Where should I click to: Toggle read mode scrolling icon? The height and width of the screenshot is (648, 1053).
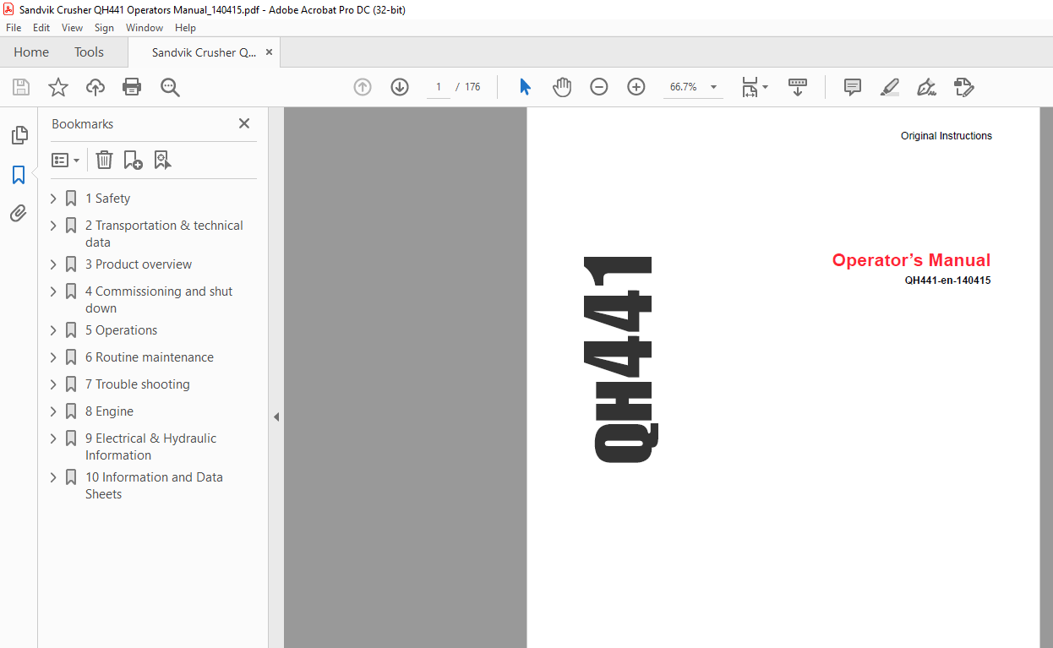click(798, 87)
